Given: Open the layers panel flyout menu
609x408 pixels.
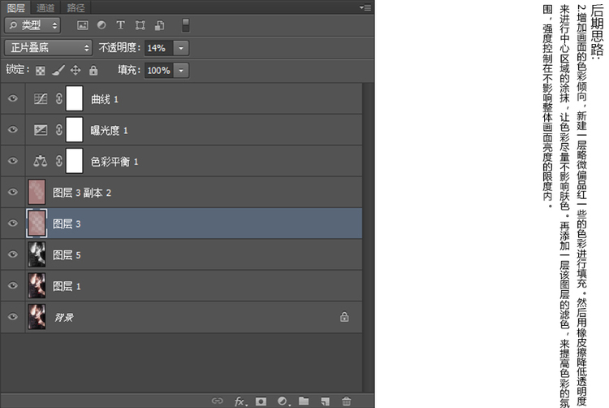Looking at the screenshot, I should [365, 7].
